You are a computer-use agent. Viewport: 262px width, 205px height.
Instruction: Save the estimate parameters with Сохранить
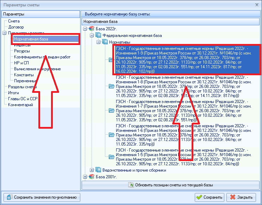click(x=210, y=197)
